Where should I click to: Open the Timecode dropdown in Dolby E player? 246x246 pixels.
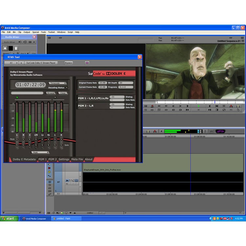58,83
